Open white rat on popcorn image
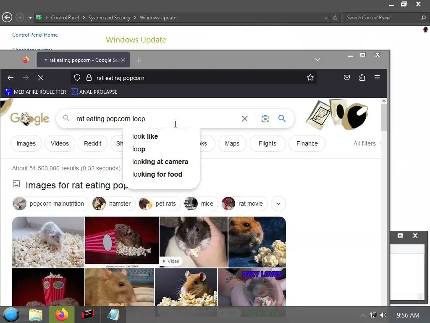The width and height of the screenshot is (430, 323). point(48,242)
